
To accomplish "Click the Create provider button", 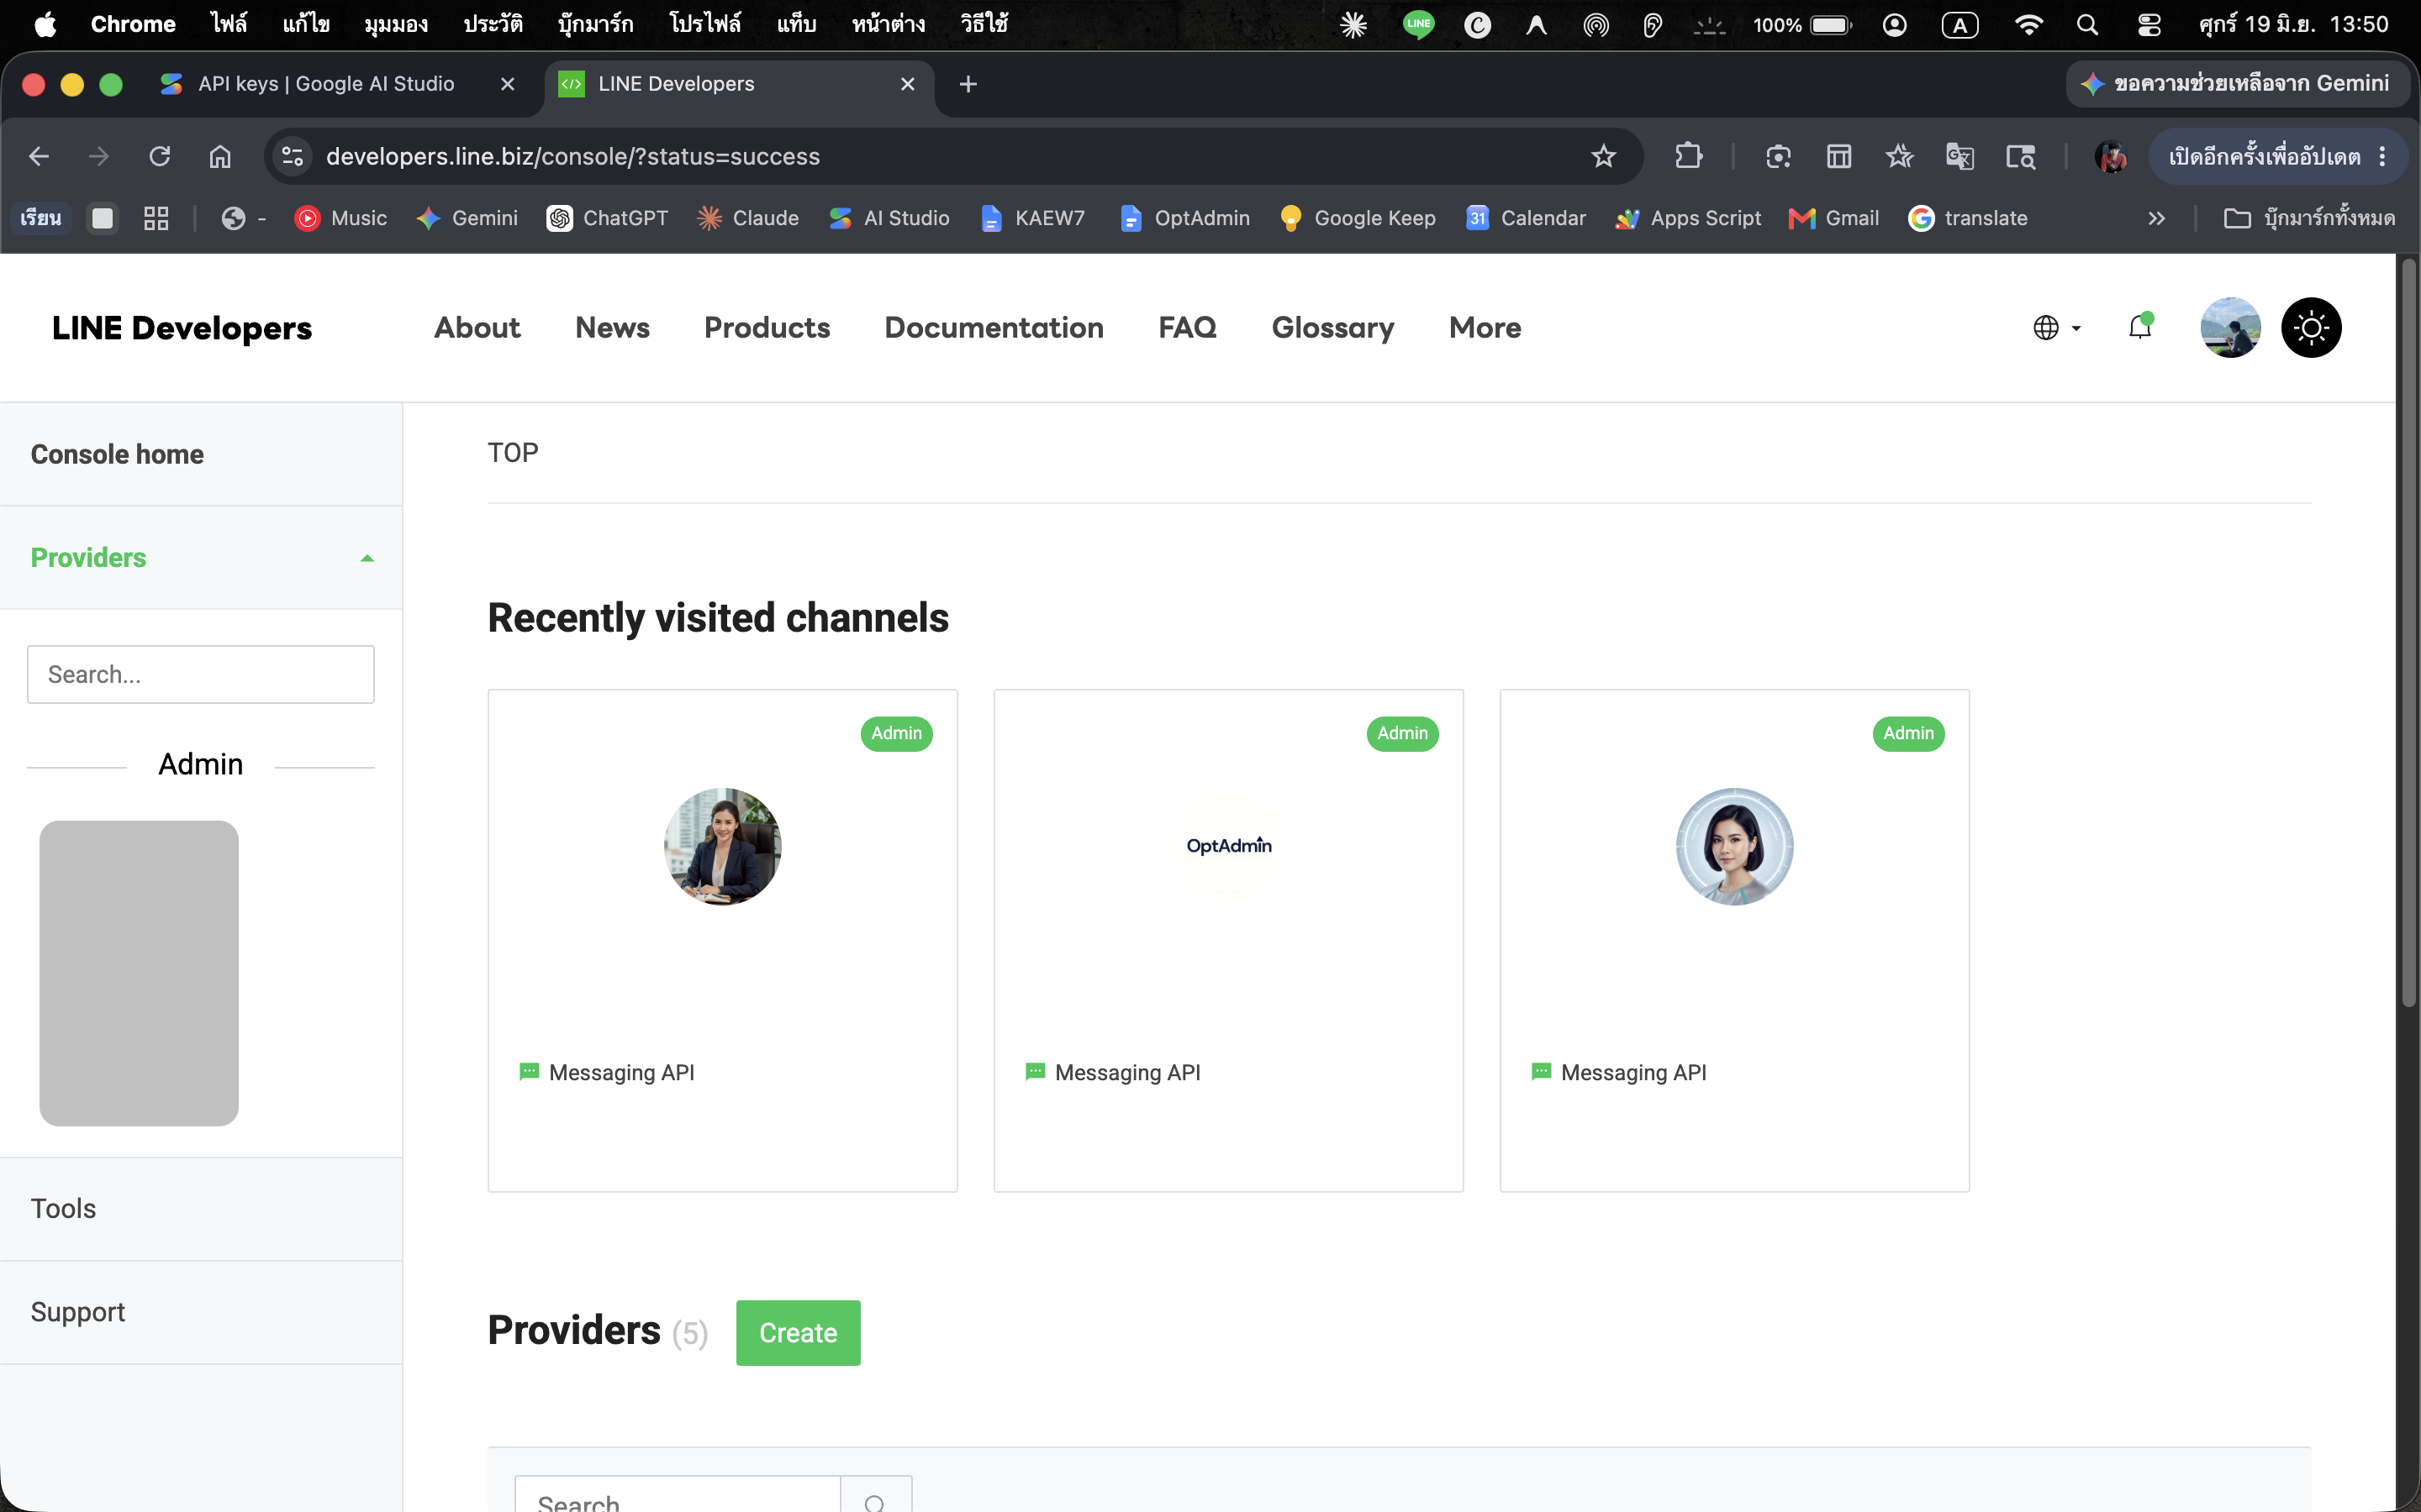I will coord(797,1333).
